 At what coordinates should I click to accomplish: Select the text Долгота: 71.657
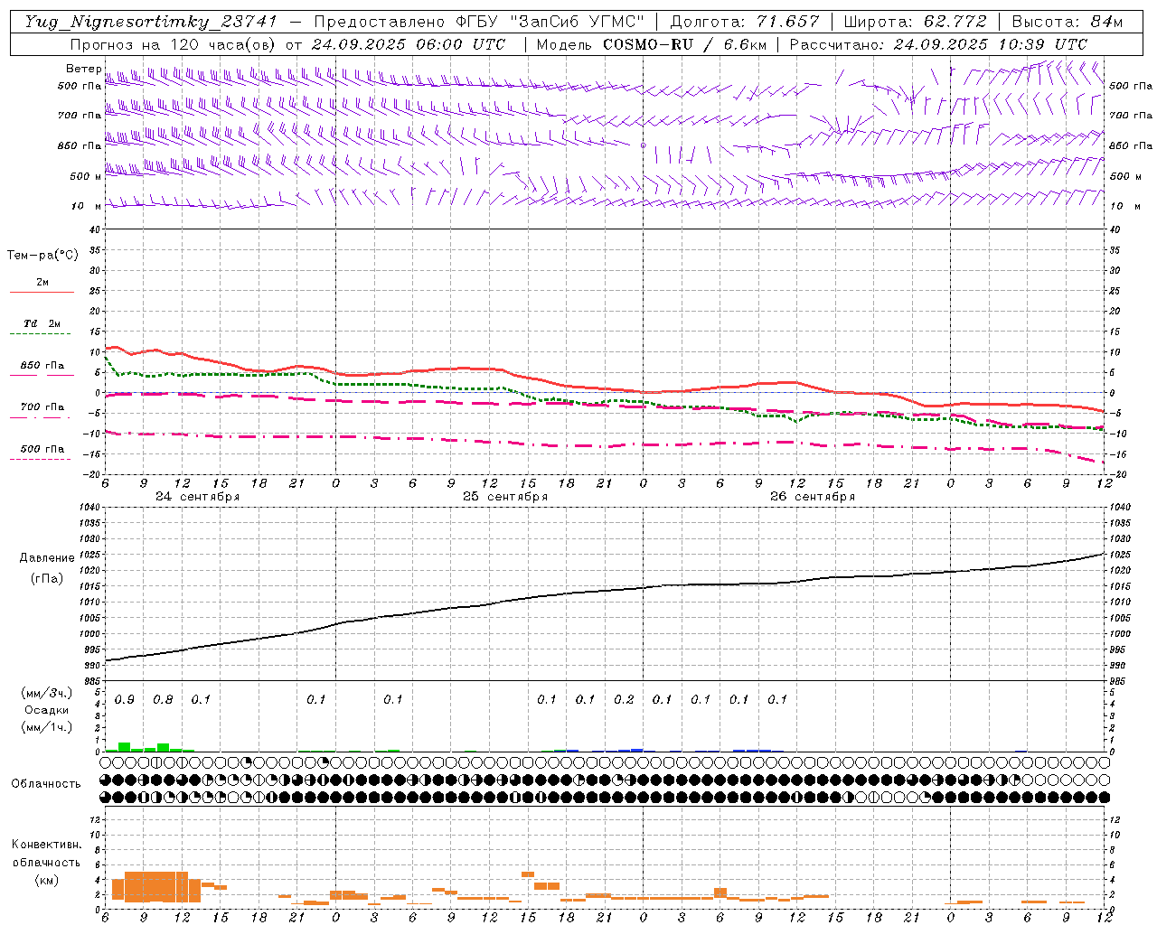[745, 22]
